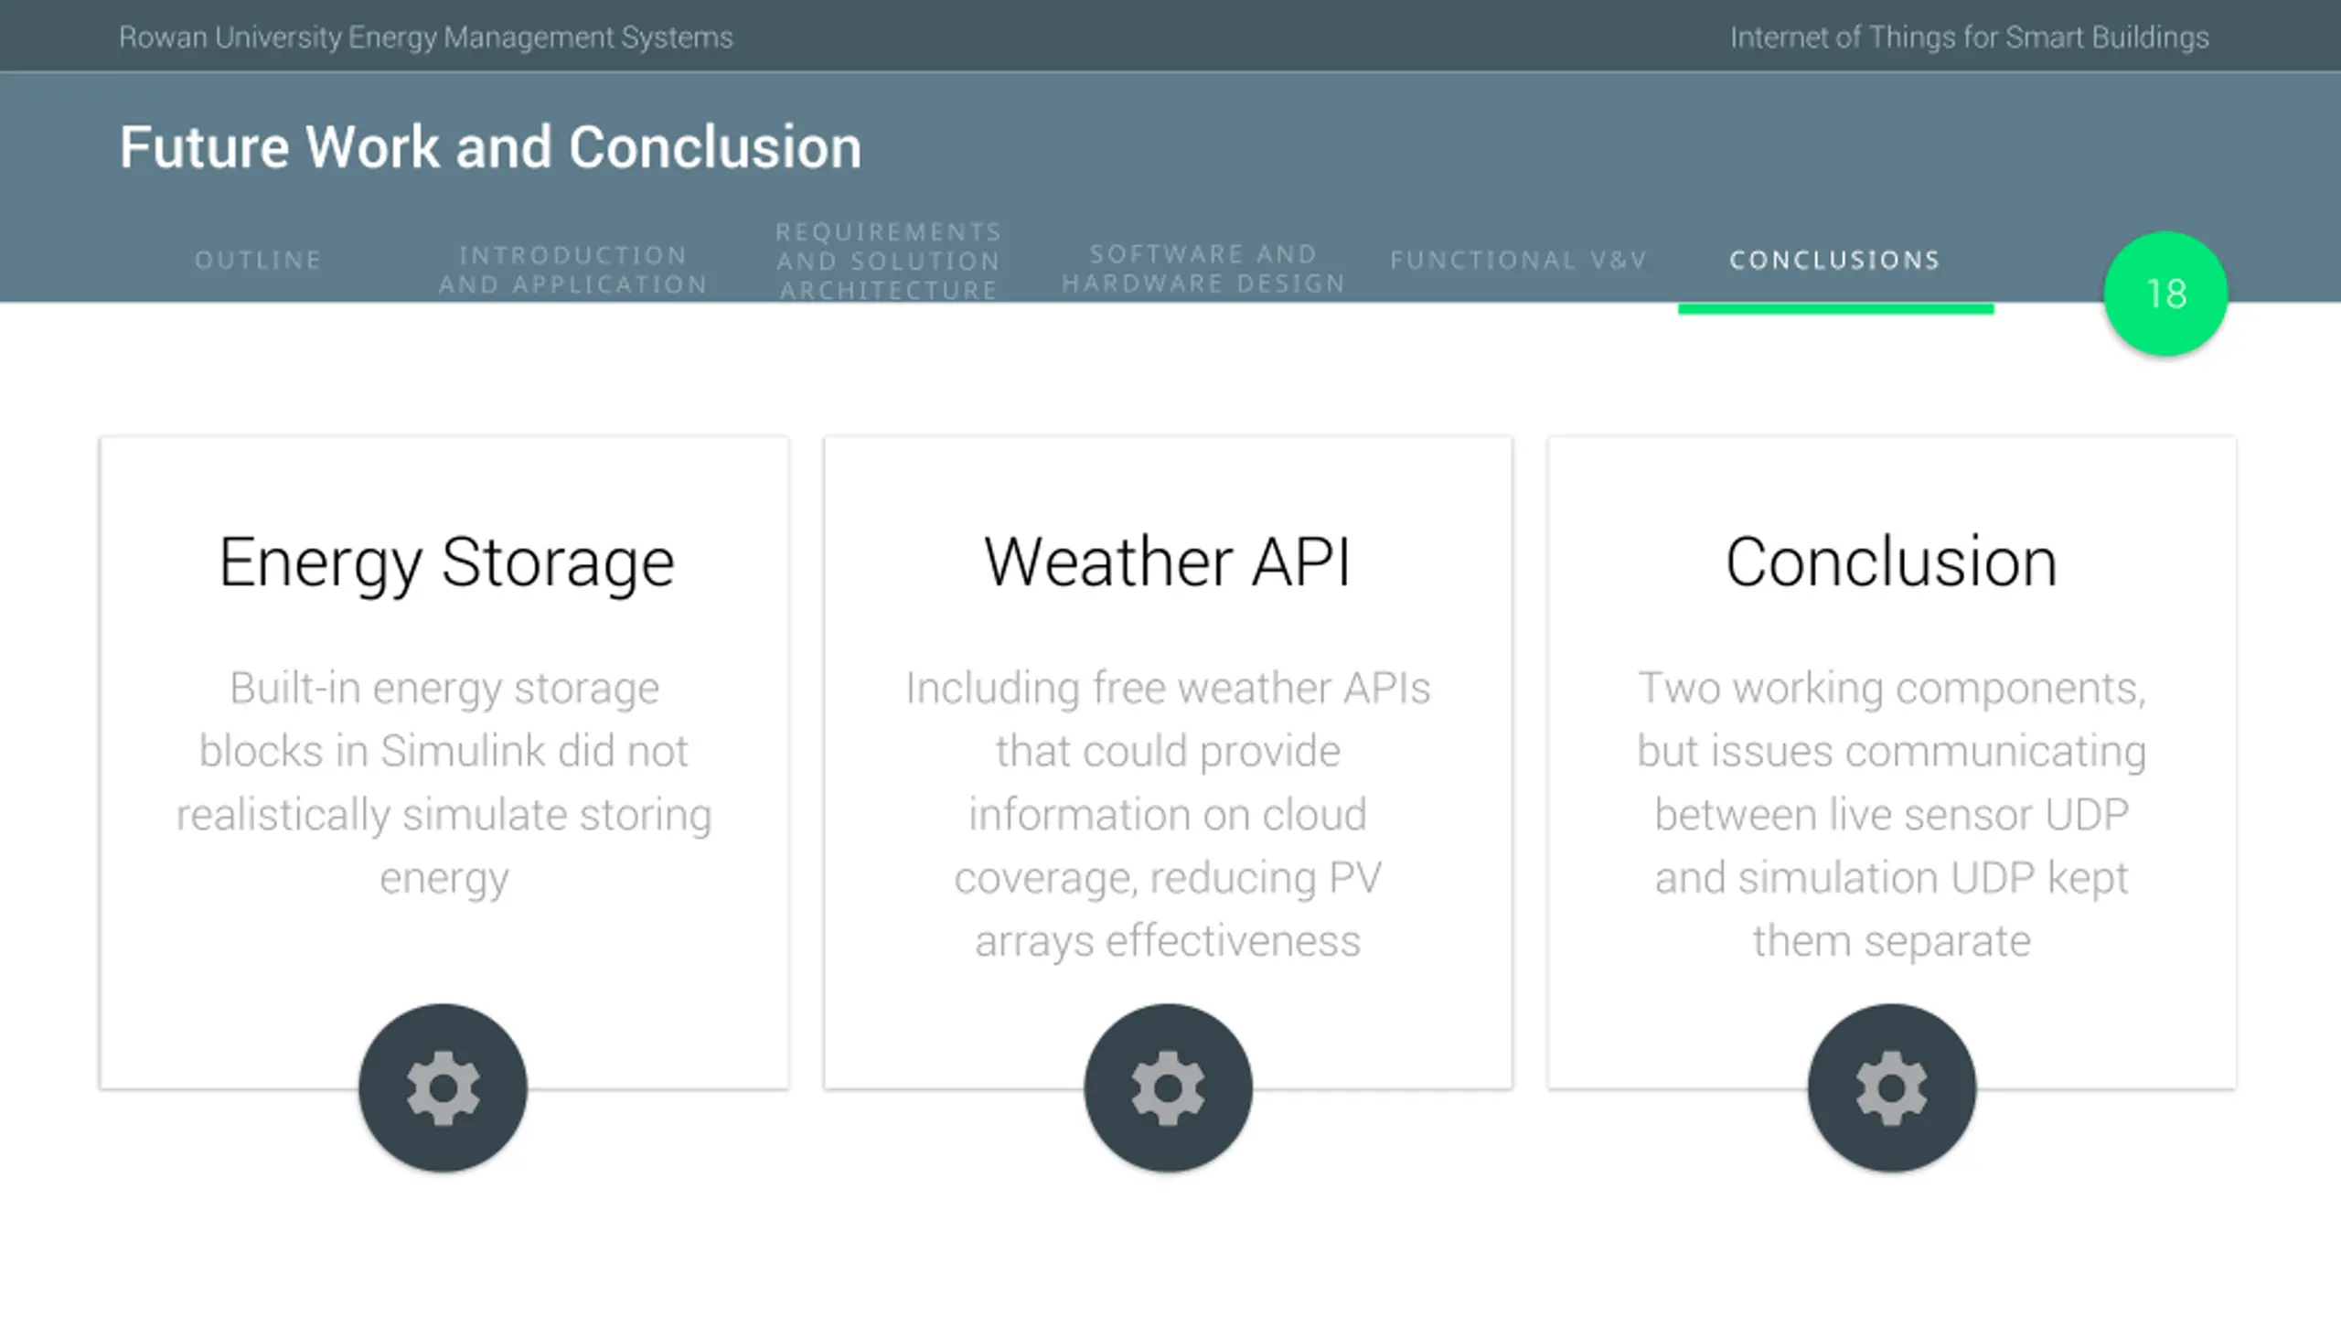Select the Weather API card heading

click(1168, 562)
